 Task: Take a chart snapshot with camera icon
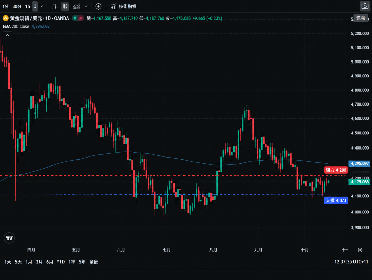(365, 6)
